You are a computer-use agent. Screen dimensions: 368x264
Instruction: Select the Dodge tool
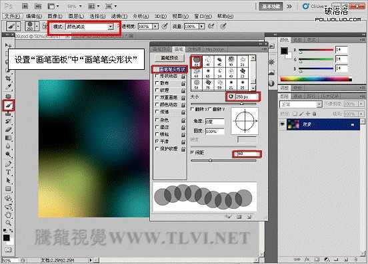pyautogui.click(x=9, y=155)
